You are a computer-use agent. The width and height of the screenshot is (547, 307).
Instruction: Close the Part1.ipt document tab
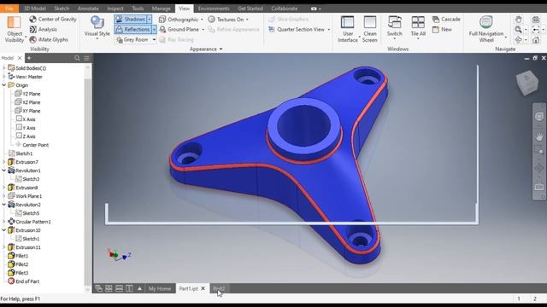[203, 288]
